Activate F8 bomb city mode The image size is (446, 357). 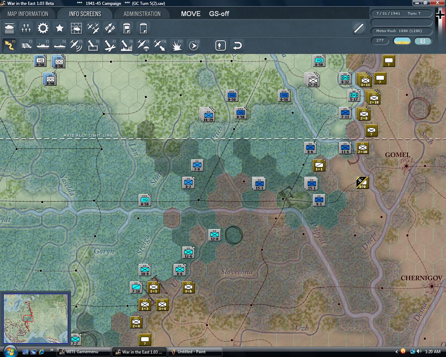[x=126, y=45]
